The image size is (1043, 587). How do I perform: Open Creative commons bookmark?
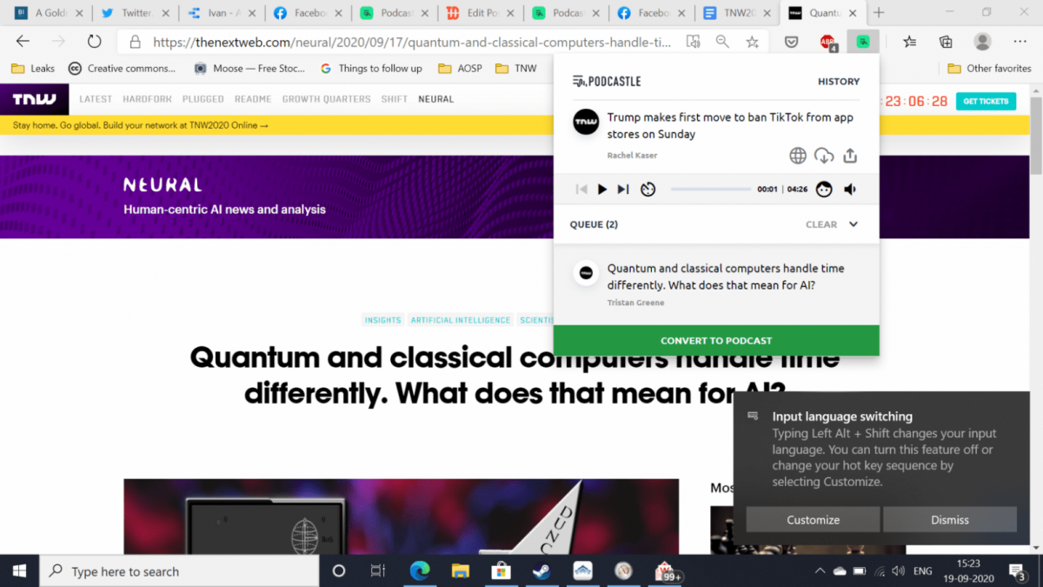pyautogui.click(x=122, y=69)
